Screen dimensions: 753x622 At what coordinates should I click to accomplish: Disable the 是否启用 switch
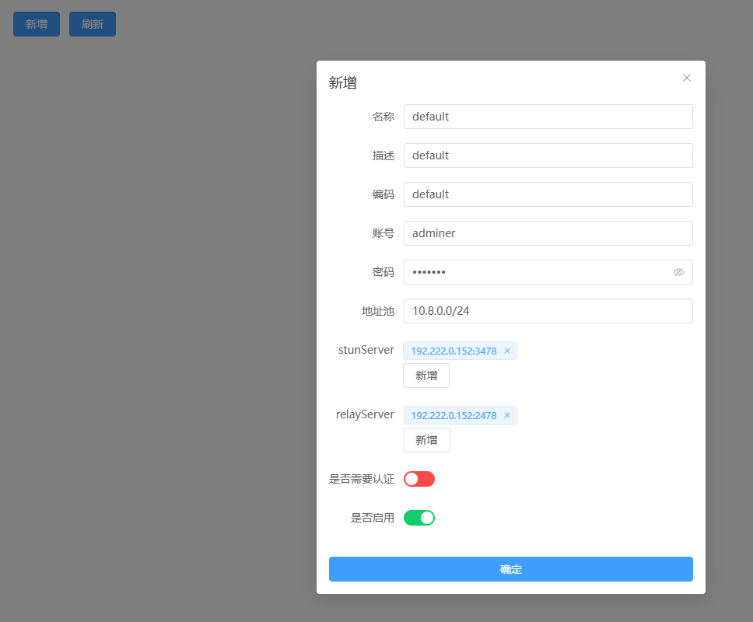[x=419, y=518]
